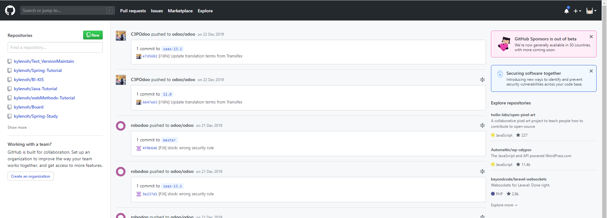Click repo icon beside kylenoh/Test_VersionMaintain
607x218 pixels.
tap(9, 62)
